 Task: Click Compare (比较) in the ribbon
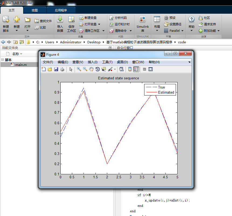(40, 27)
